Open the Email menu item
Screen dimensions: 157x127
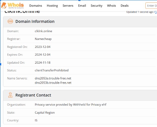click(x=82, y=6)
